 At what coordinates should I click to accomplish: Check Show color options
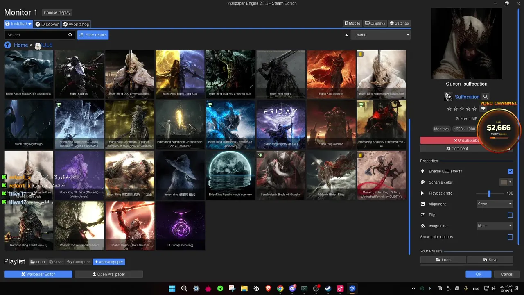tap(510, 237)
